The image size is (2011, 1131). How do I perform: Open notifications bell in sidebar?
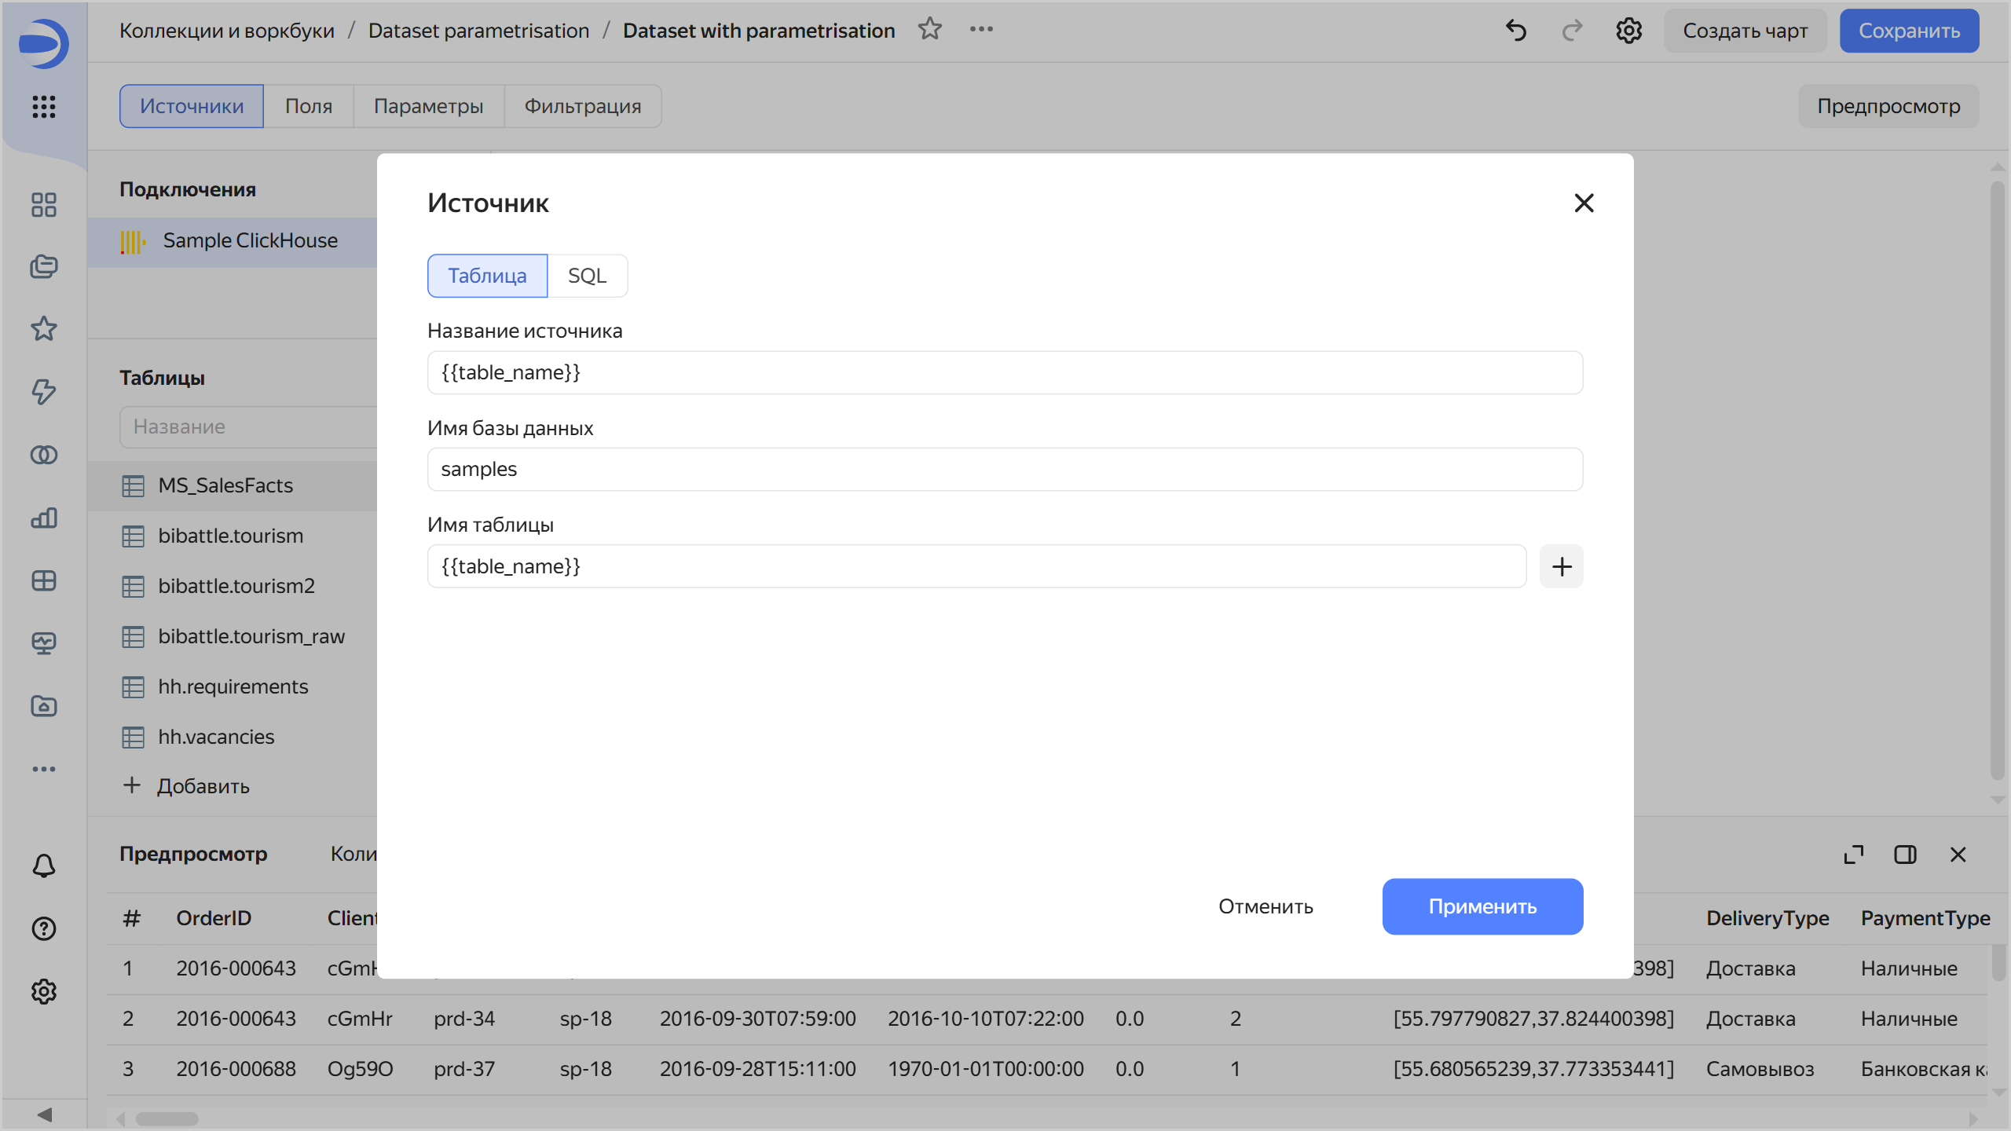44,866
